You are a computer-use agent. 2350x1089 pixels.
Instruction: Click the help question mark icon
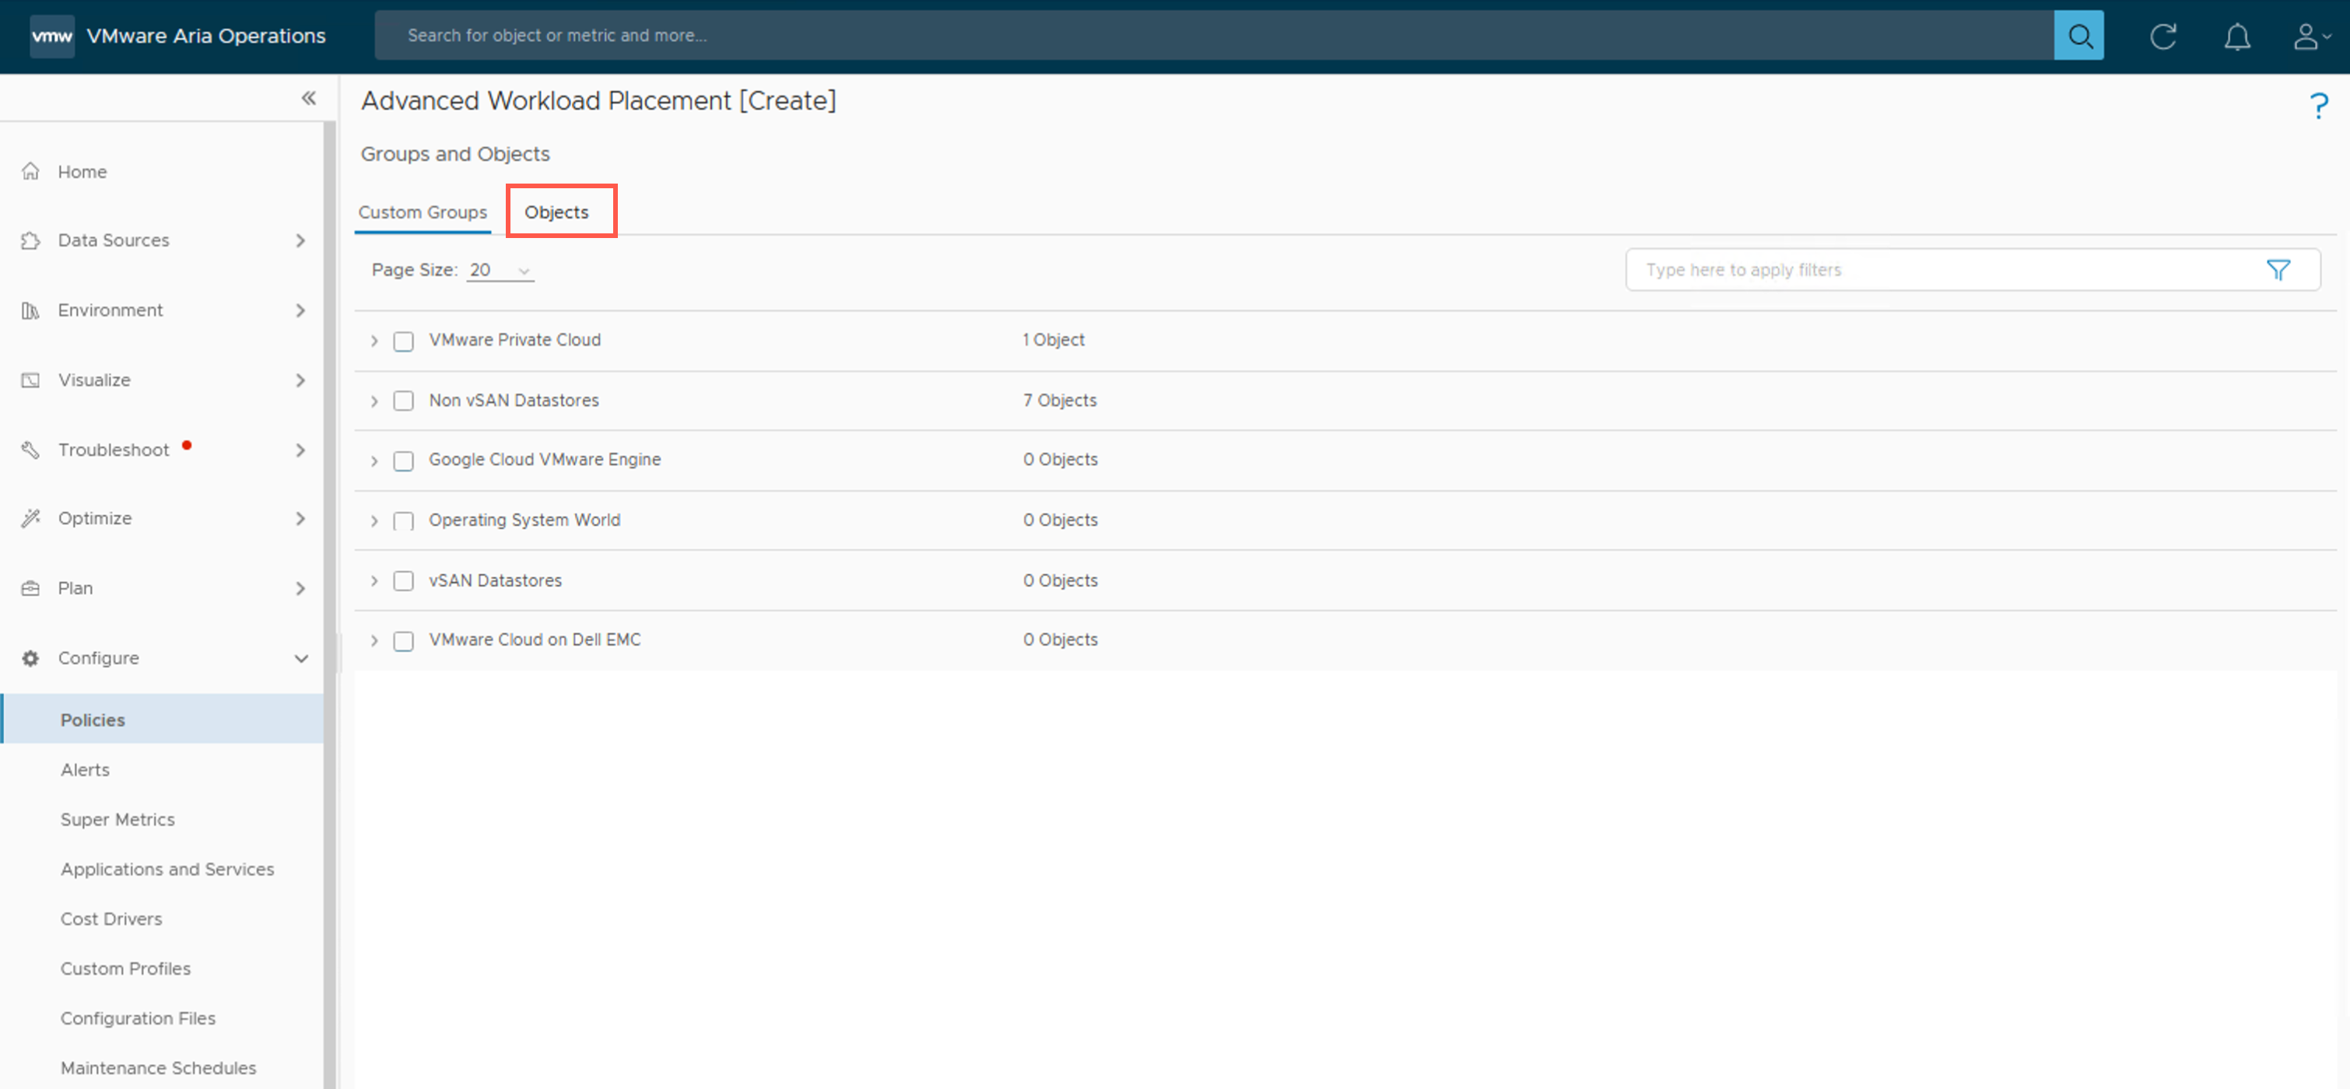(2318, 106)
